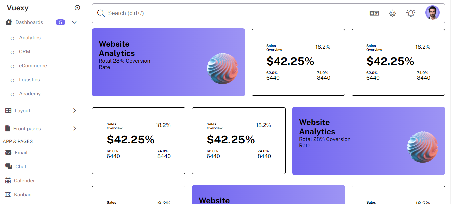
Task: Click the Vuexy brand logo text
Action: pos(18,8)
